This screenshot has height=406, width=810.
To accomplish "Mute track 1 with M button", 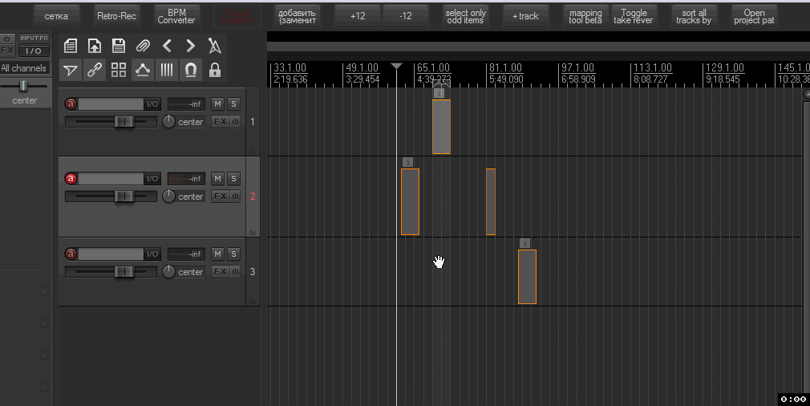I will coord(218,104).
